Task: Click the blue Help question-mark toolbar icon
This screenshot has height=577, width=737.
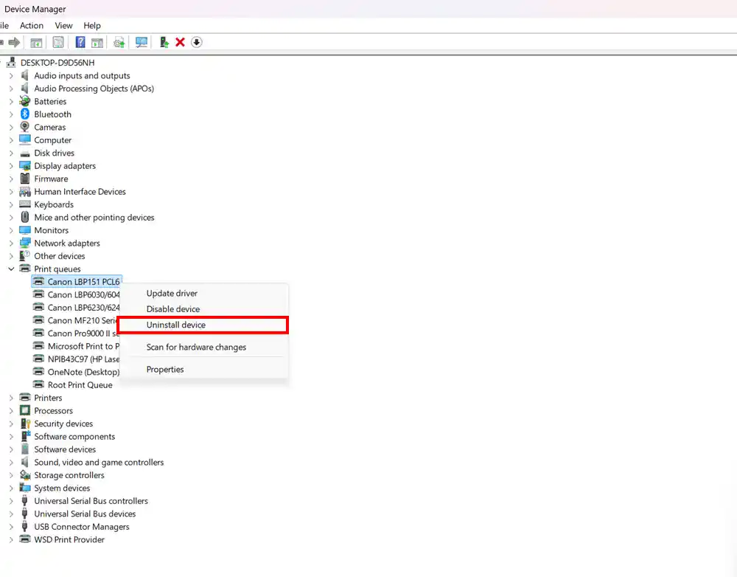Action: (80, 42)
